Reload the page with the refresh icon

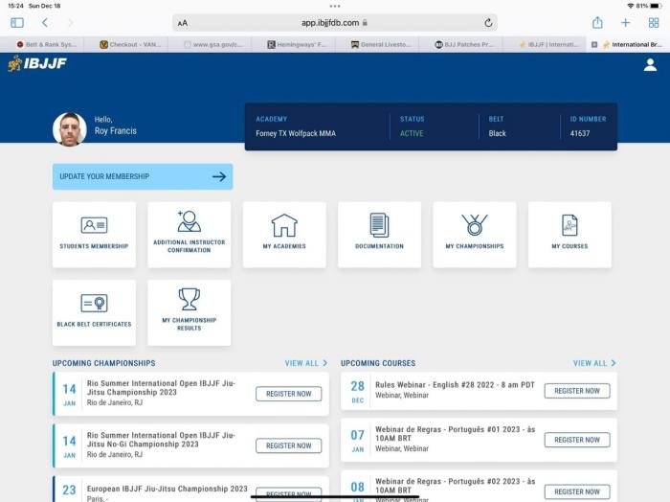coord(488,23)
